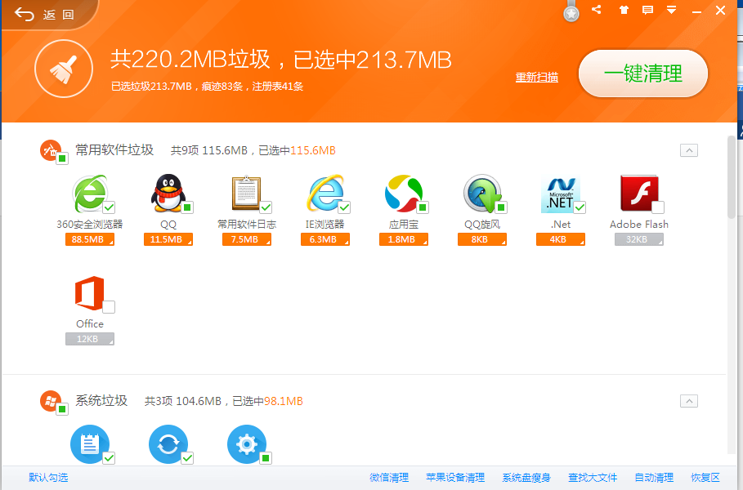Toggle the QQ item checkbox
Screen dimensions: 743x490
point(188,207)
